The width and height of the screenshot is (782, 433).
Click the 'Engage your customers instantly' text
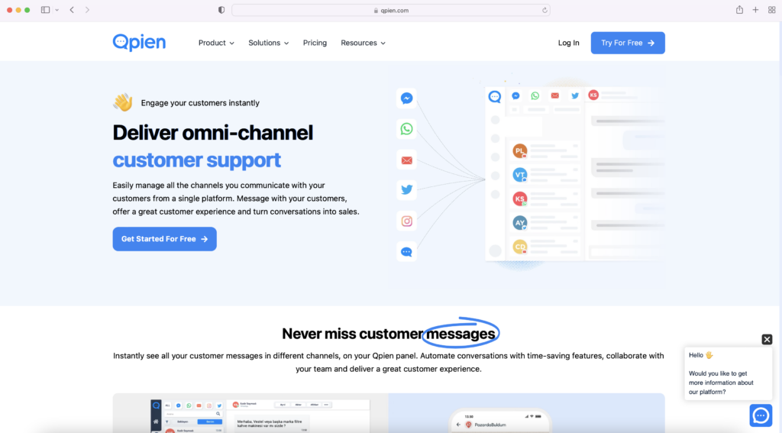(200, 103)
